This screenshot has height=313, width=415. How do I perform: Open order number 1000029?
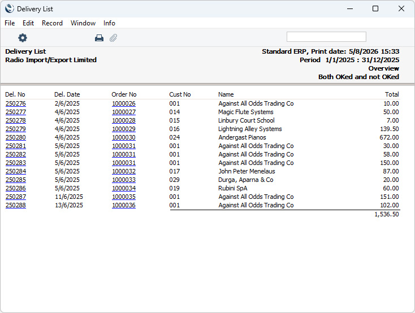tap(124, 129)
